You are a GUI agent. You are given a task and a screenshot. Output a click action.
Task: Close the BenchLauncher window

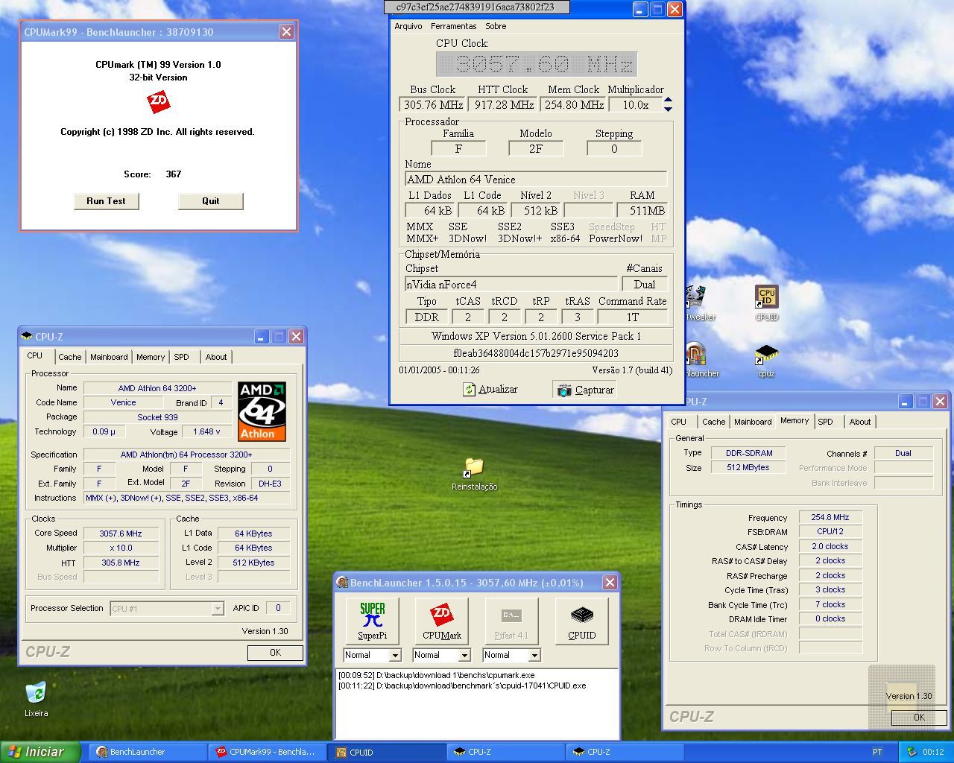(x=610, y=583)
